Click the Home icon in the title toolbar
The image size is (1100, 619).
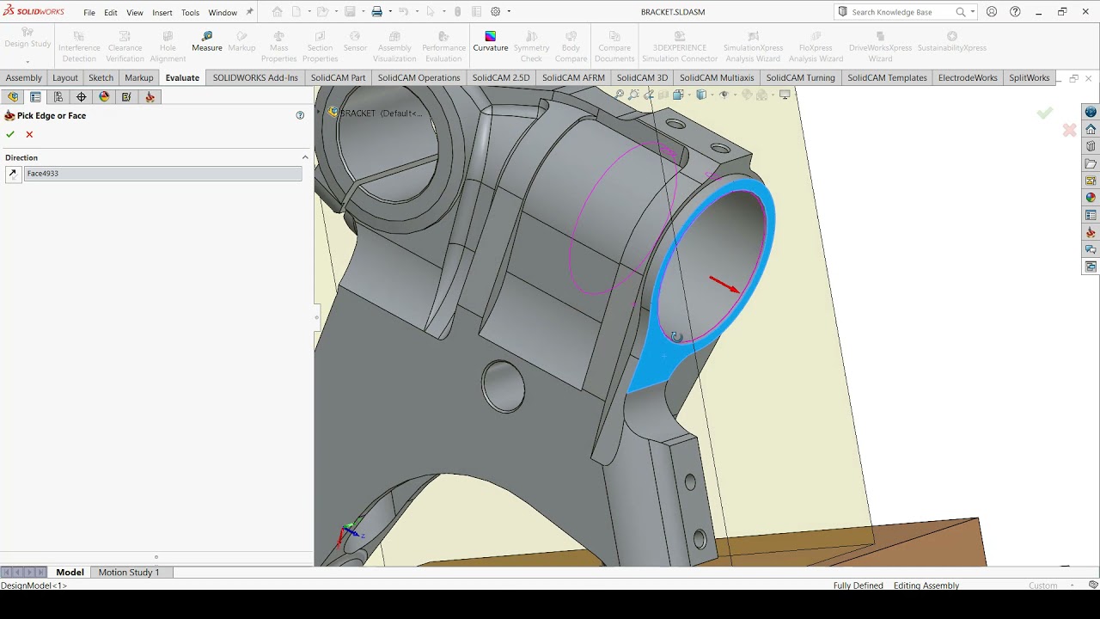click(x=277, y=12)
